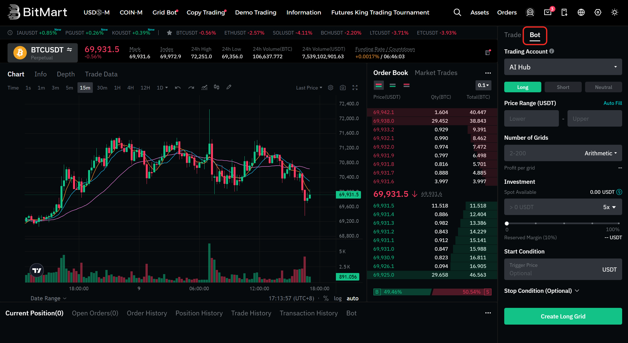Switch to the Trade tab
The image size is (628, 343).
pos(513,35)
